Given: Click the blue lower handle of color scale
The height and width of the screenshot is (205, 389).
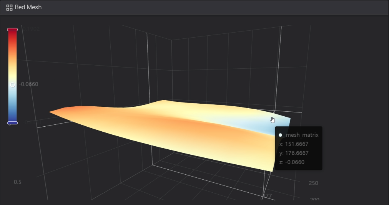Looking at the screenshot, I should tap(12, 123).
